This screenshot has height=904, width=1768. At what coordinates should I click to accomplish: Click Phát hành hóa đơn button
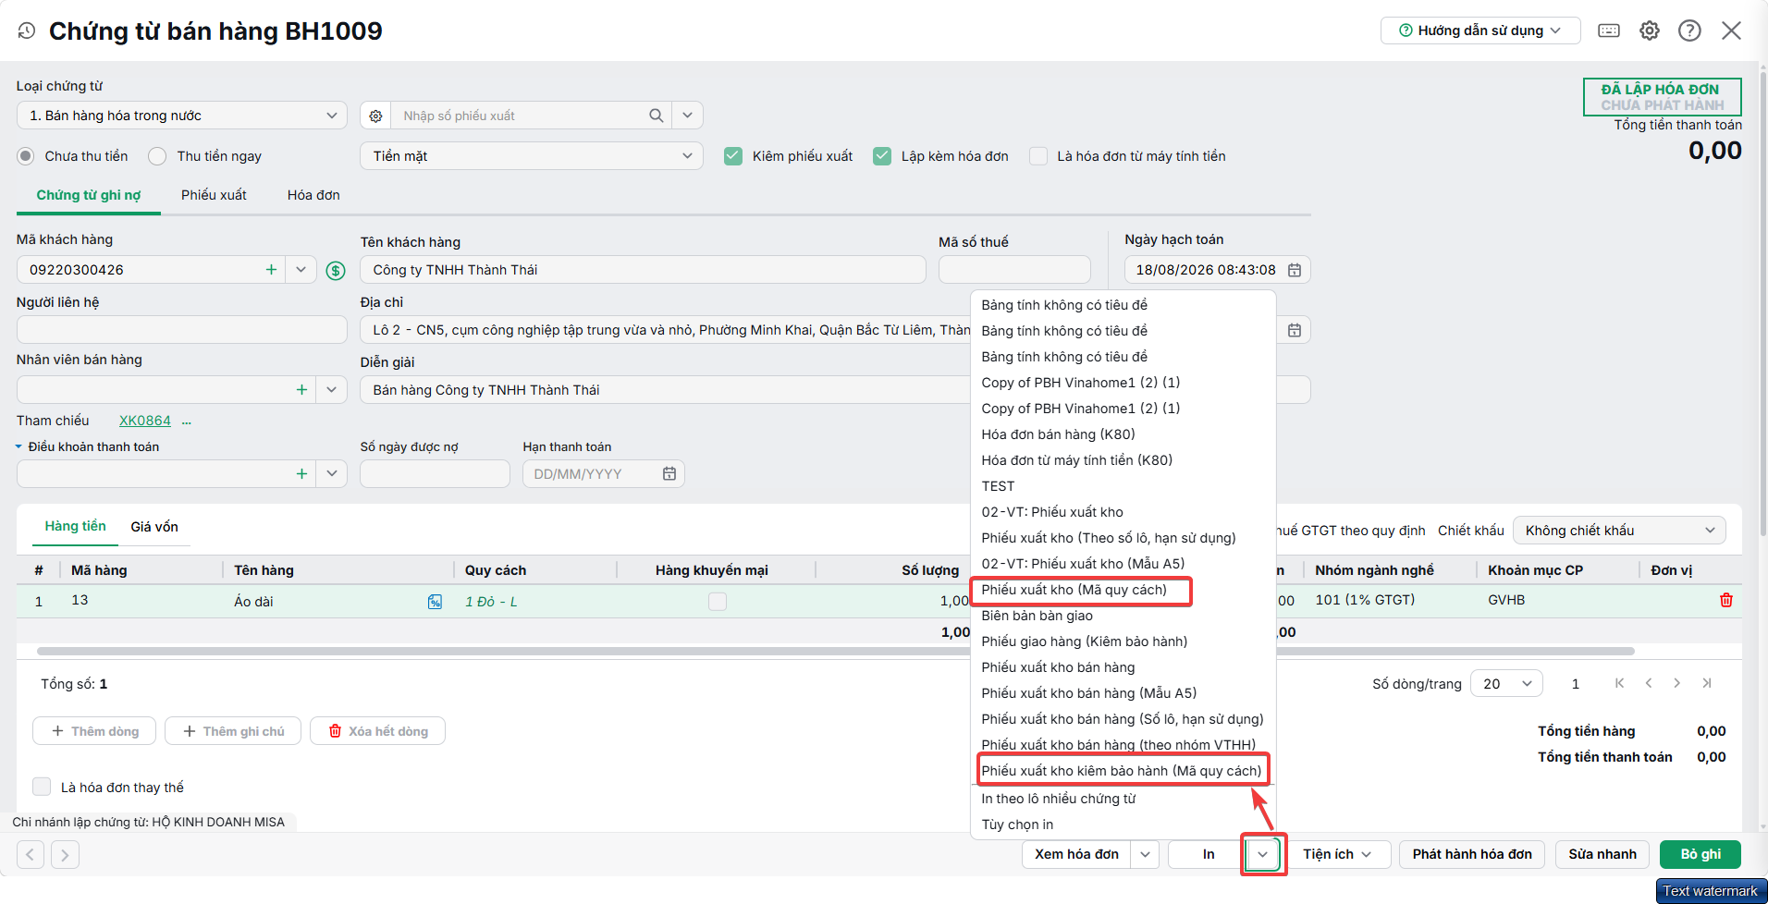(x=1472, y=854)
